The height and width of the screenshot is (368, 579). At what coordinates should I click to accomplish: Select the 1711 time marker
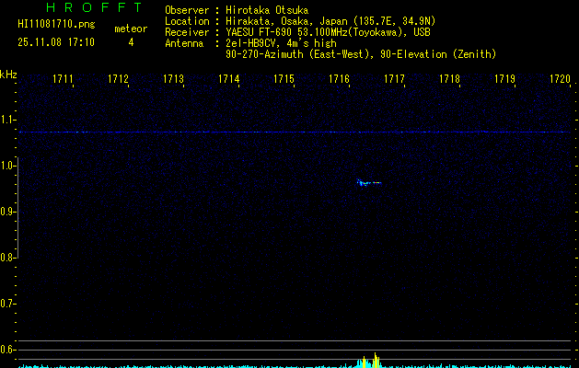(x=64, y=80)
